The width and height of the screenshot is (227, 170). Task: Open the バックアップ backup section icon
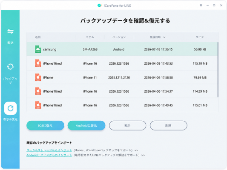(x=10, y=67)
